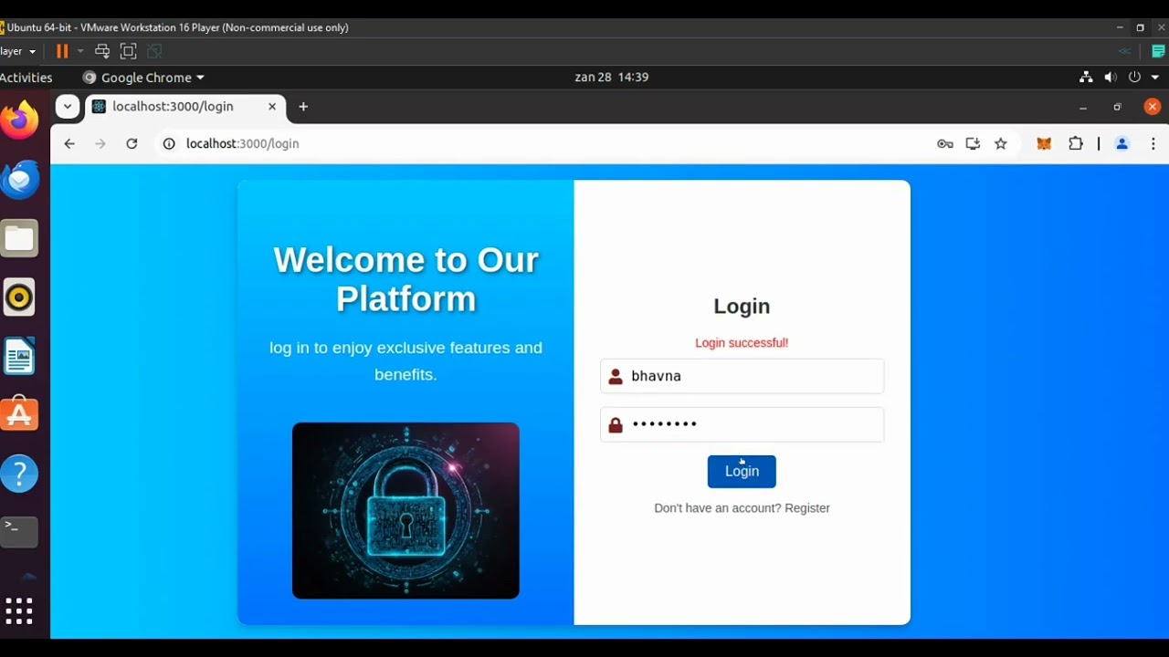View site information icon in address bar

168,143
